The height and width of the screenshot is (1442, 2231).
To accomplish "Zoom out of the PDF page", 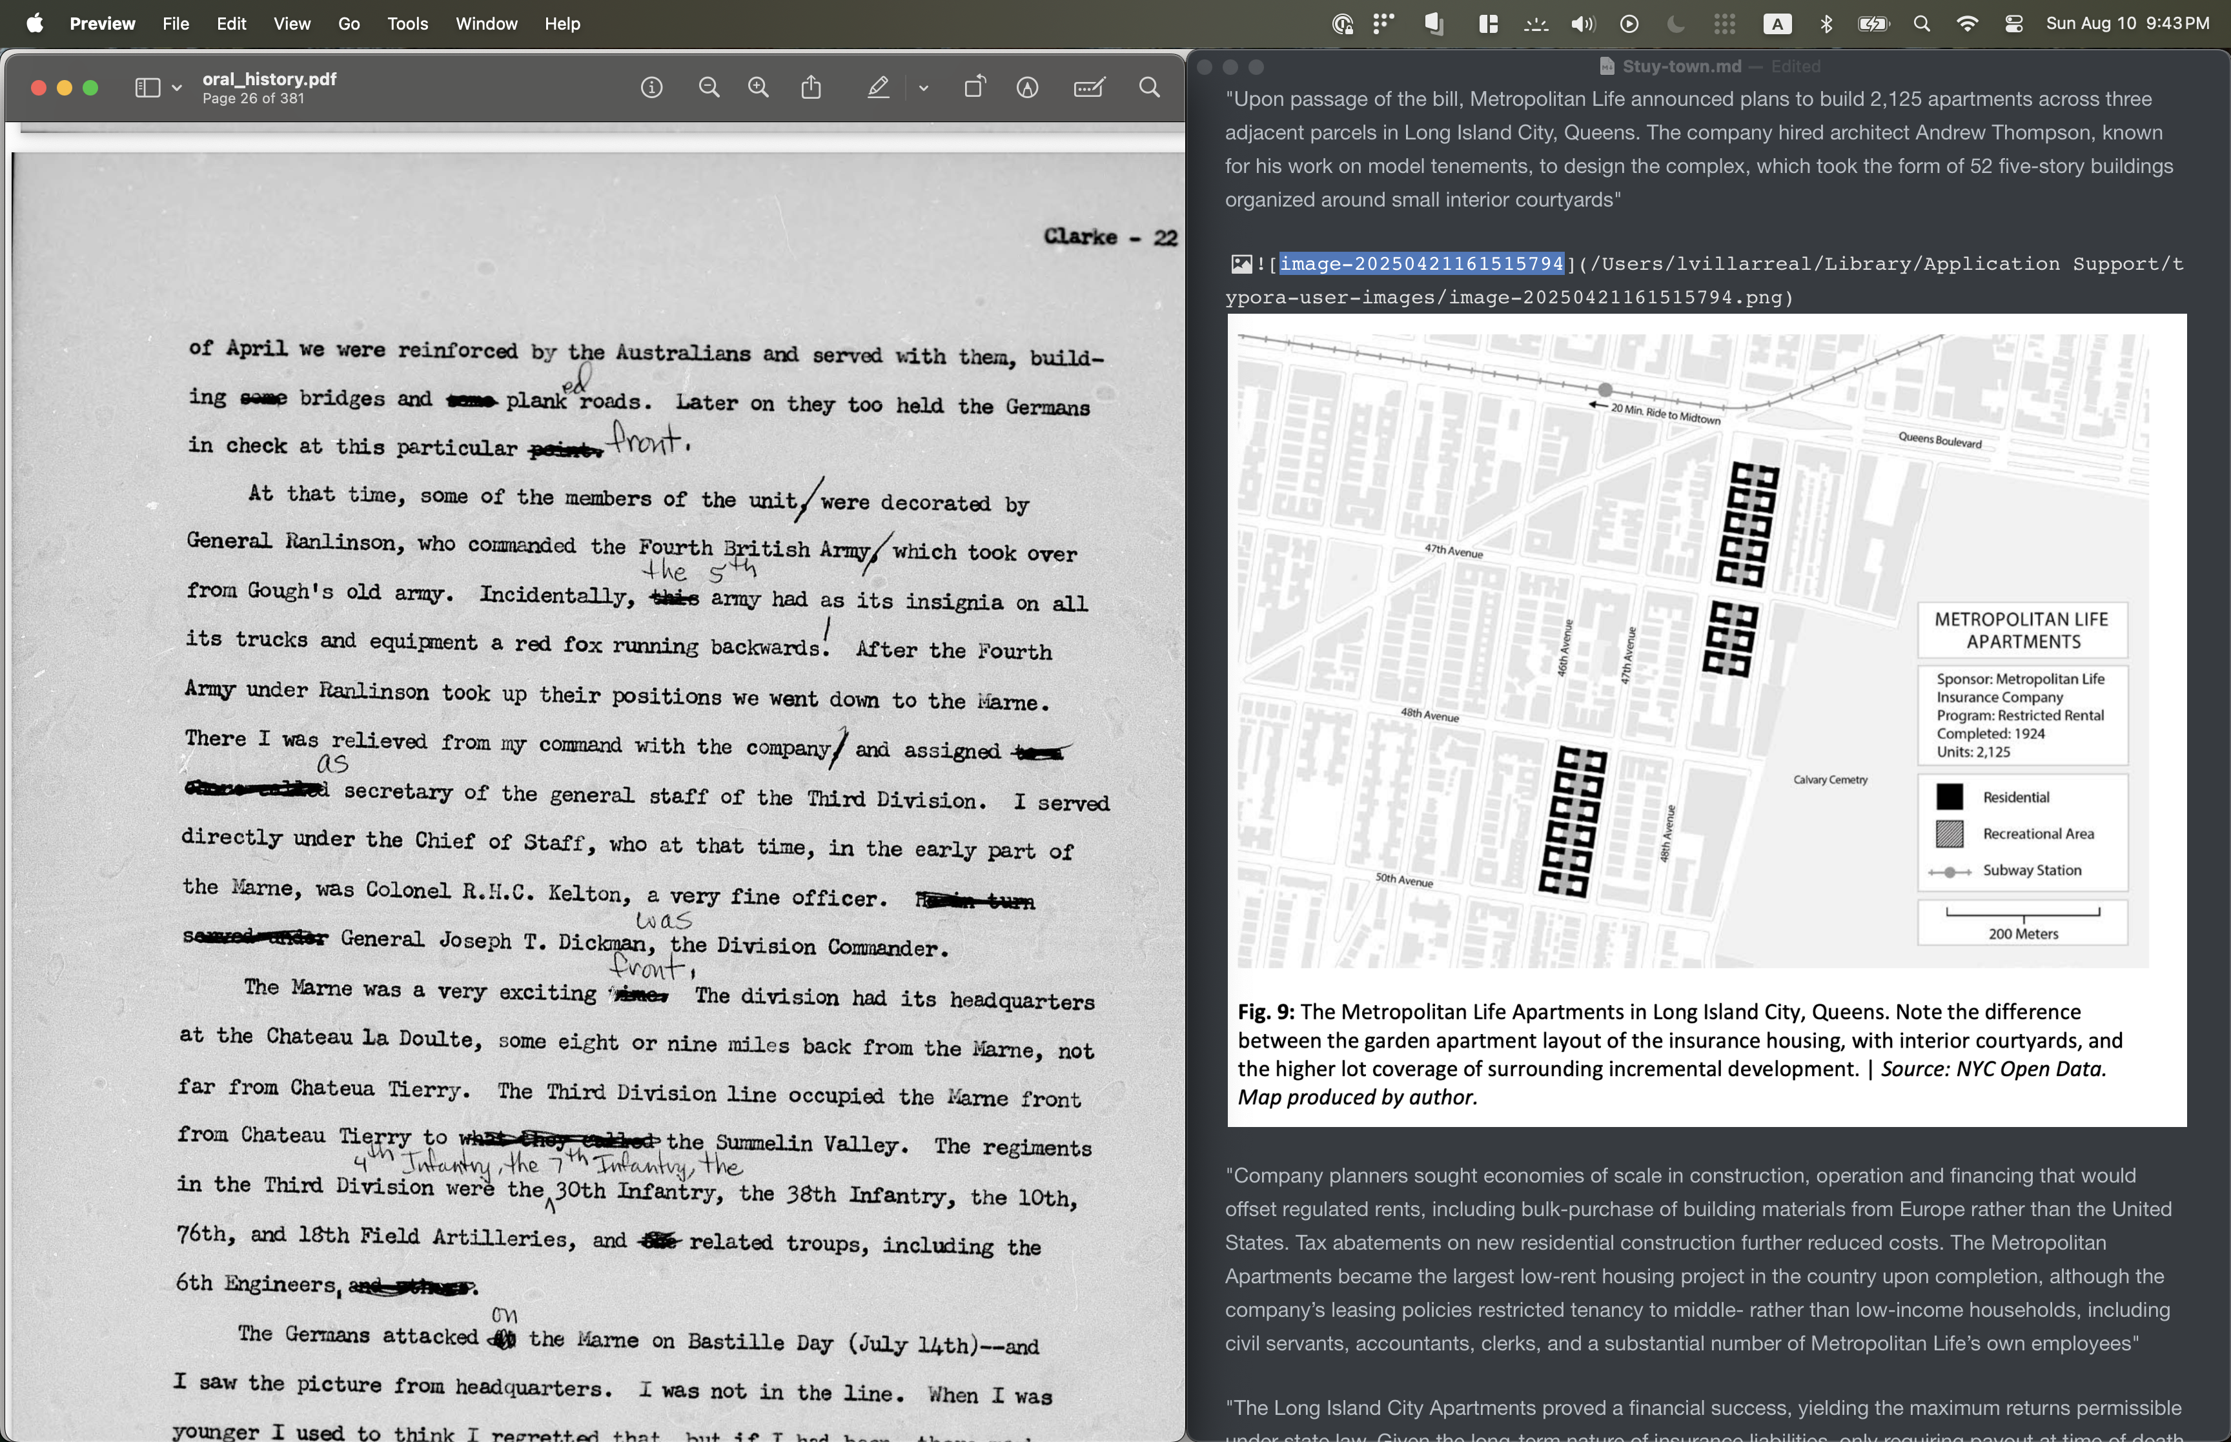I will 709,88.
